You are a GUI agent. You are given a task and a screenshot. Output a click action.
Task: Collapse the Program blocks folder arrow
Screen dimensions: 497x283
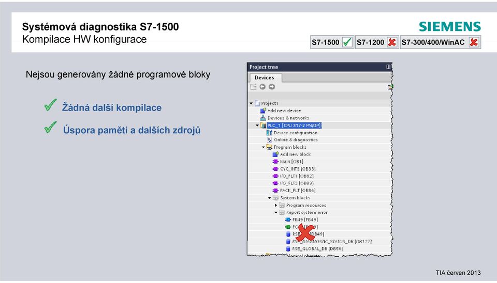pos(263,147)
